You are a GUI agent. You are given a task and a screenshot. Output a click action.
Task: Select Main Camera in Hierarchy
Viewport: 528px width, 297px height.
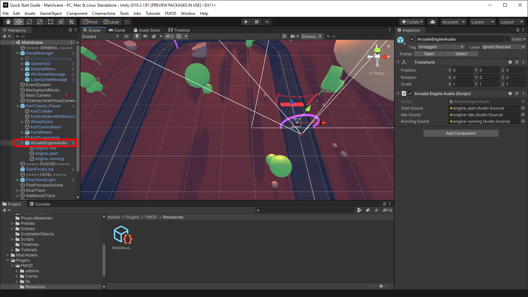pyautogui.click(x=38, y=95)
